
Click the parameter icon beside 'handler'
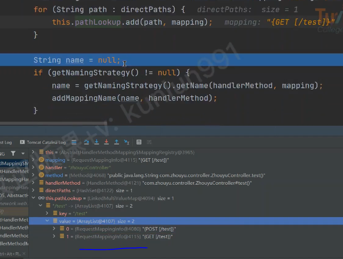(41, 167)
